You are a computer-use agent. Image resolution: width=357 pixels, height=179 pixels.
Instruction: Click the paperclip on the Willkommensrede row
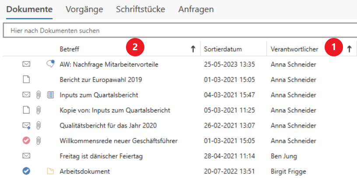point(38,141)
